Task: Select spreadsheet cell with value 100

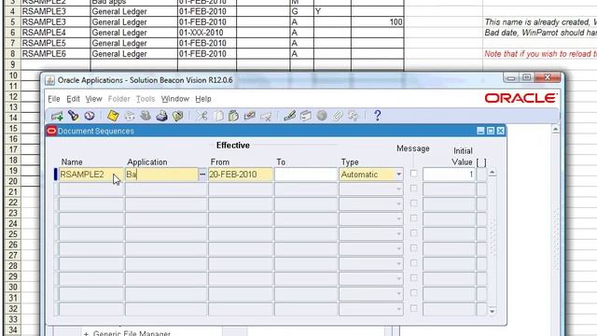Action: 377,22
